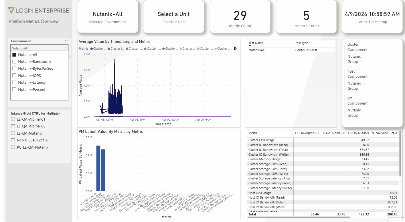
Task: Sort by the LE-QA-Nutanix column header
Action: pyautogui.click(x=358, y=133)
